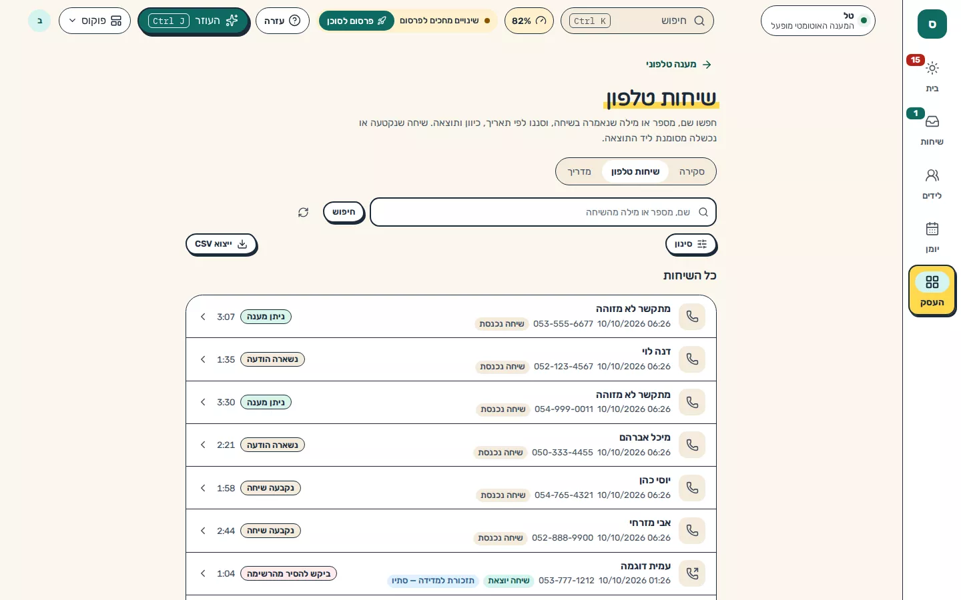Switch to the מדריך tab
961x600 pixels.
[579, 171]
